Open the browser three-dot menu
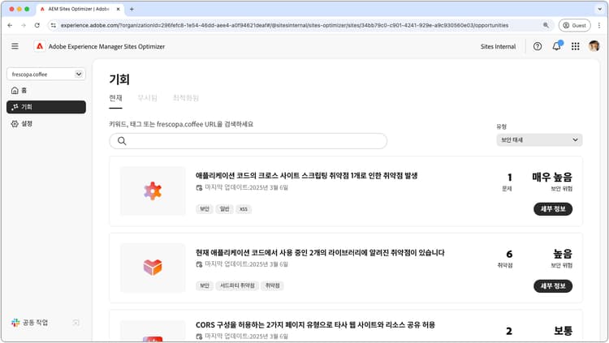 599,25
